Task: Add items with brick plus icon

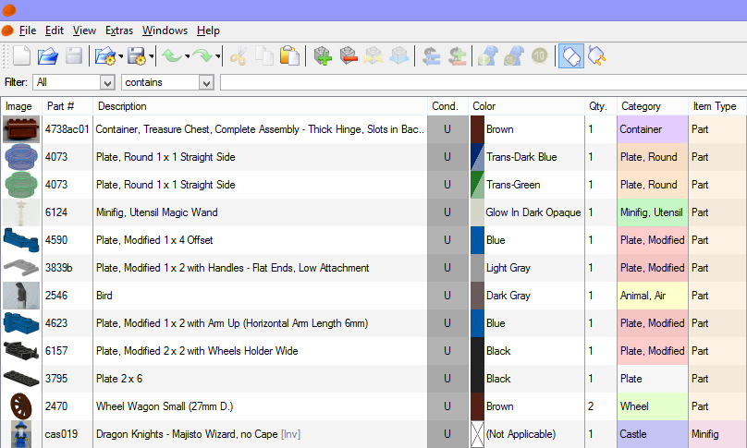Action: click(x=323, y=56)
